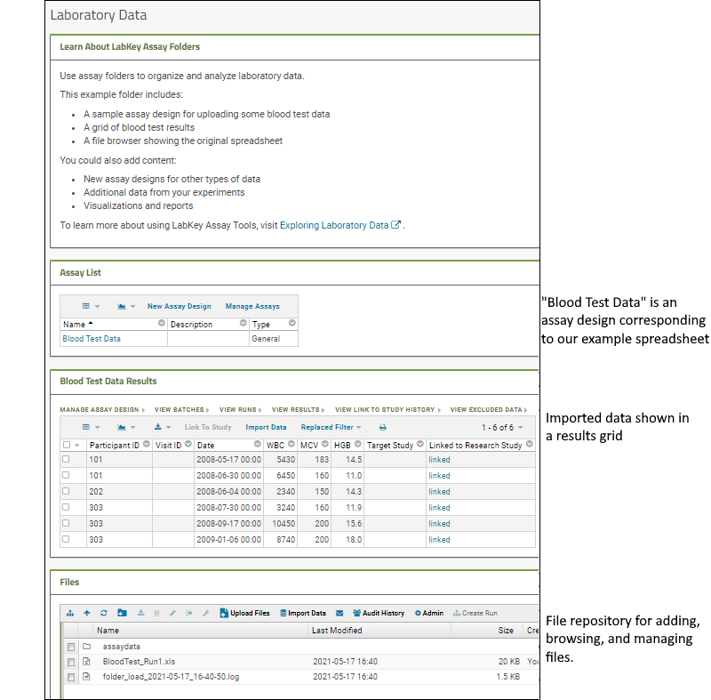Open Assay List Name column dropdown

[x=162, y=323]
